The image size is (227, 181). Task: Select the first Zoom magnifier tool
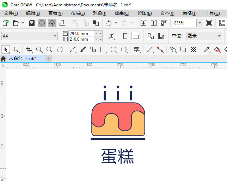tap(39, 49)
